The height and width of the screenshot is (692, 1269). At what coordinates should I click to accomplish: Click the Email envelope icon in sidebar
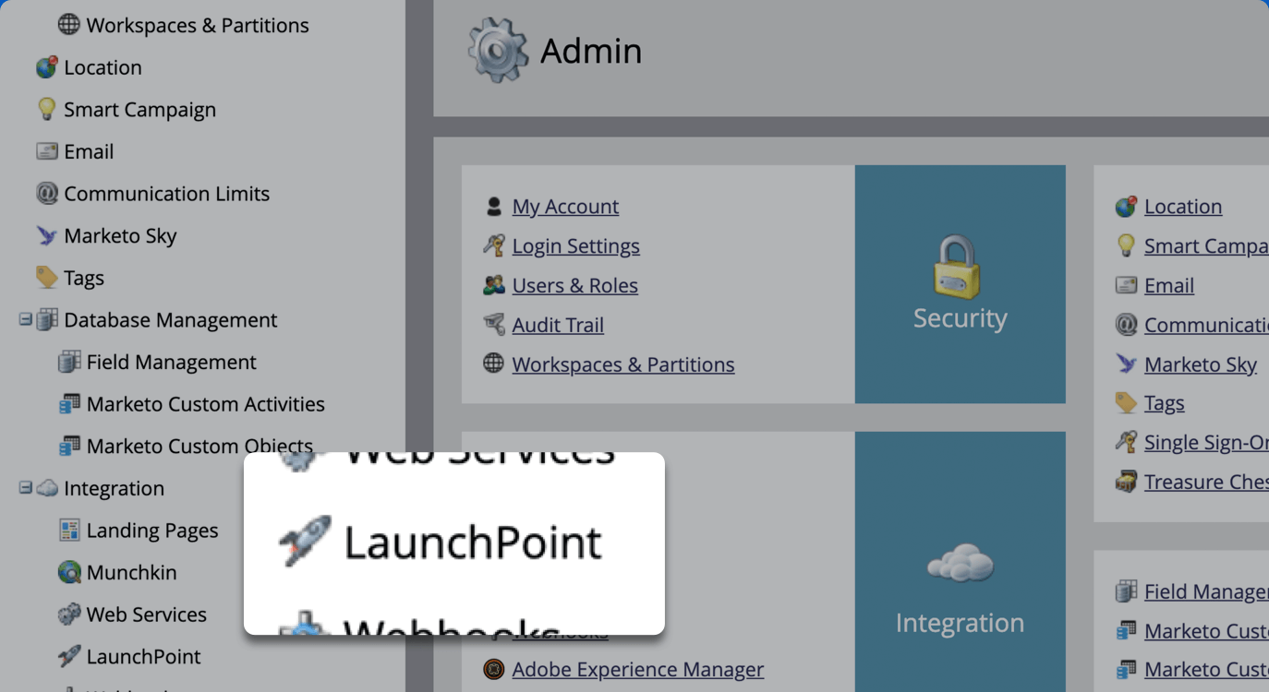(46, 151)
